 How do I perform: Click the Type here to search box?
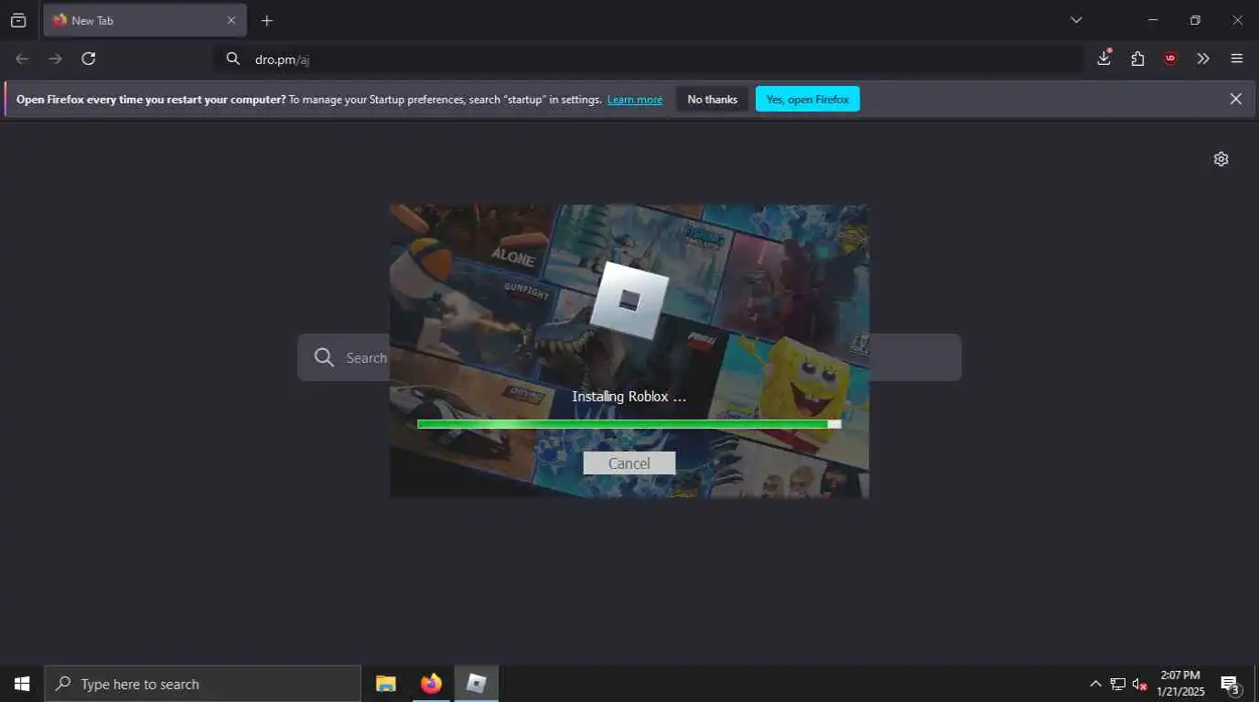(x=202, y=684)
